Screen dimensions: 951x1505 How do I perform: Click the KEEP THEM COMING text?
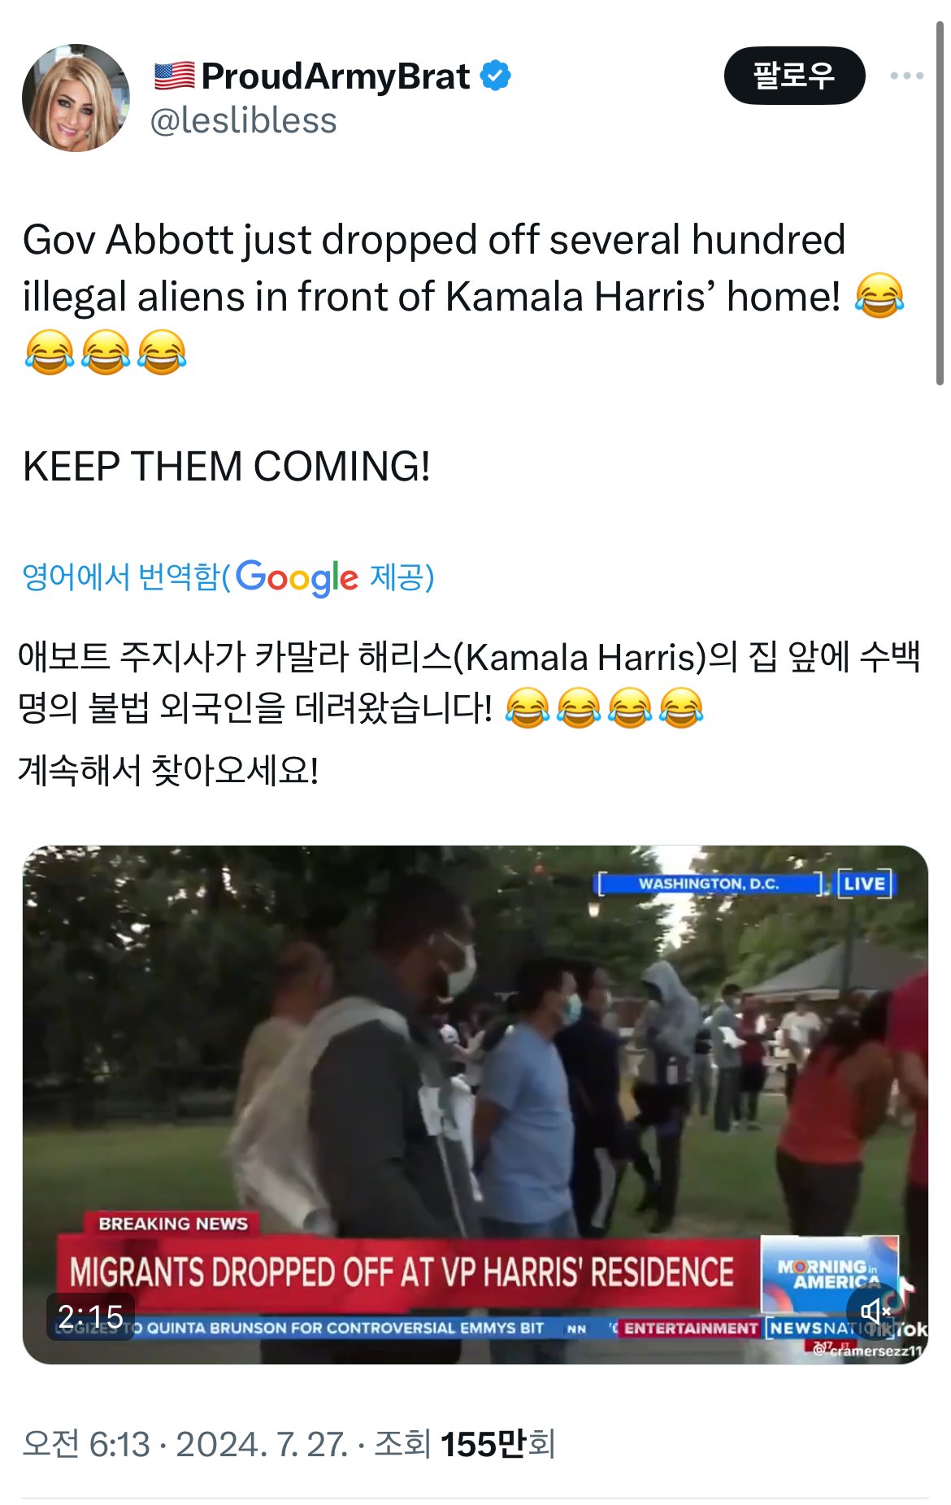pos(227,467)
